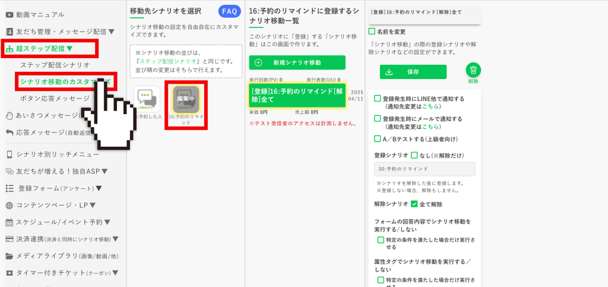Click the green 保存 button

[413, 72]
